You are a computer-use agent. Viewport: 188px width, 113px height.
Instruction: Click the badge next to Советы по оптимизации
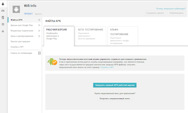click(x=39, y=53)
